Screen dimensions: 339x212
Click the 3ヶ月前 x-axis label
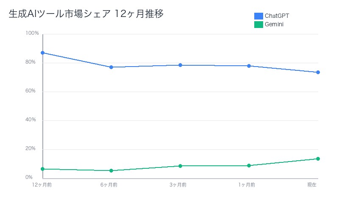tap(178, 185)
